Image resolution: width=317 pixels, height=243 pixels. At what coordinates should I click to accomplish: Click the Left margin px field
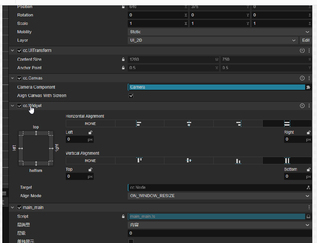coord(80,139)
